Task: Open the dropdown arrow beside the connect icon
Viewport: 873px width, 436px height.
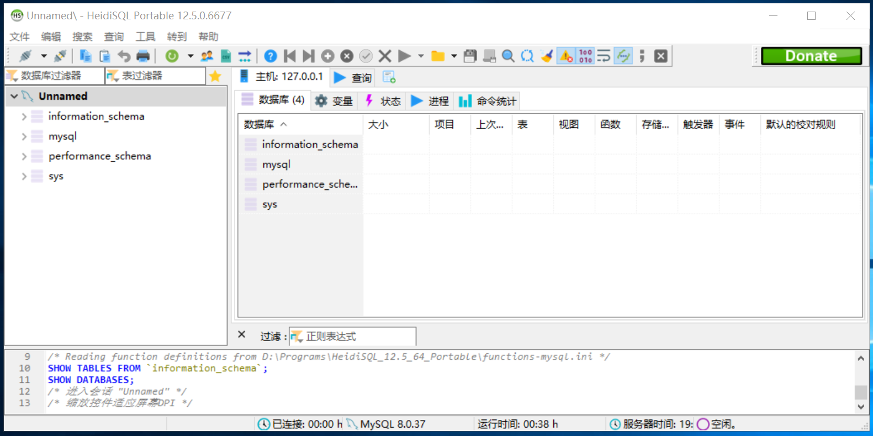Action: [44, 56]
